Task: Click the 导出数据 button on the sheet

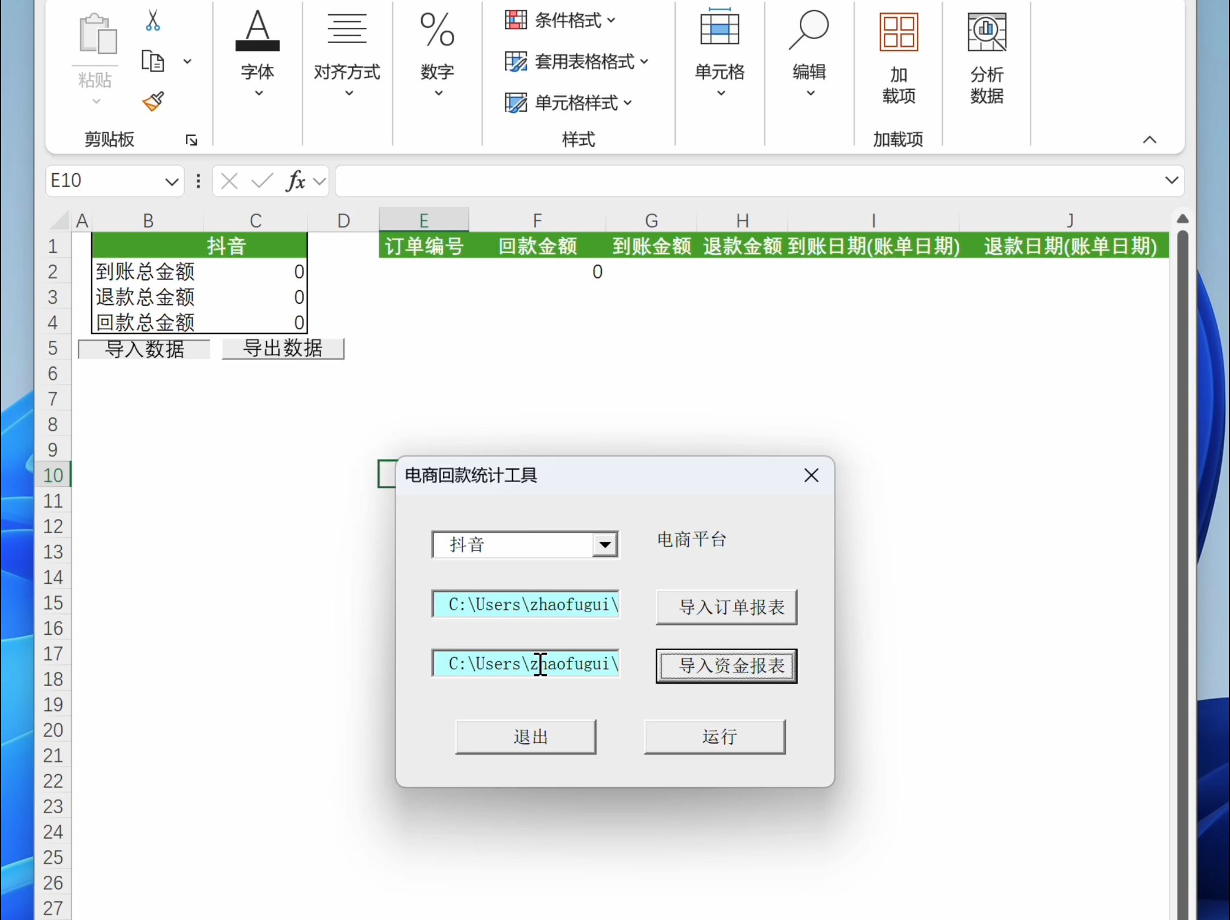Action: click(283, 348)
